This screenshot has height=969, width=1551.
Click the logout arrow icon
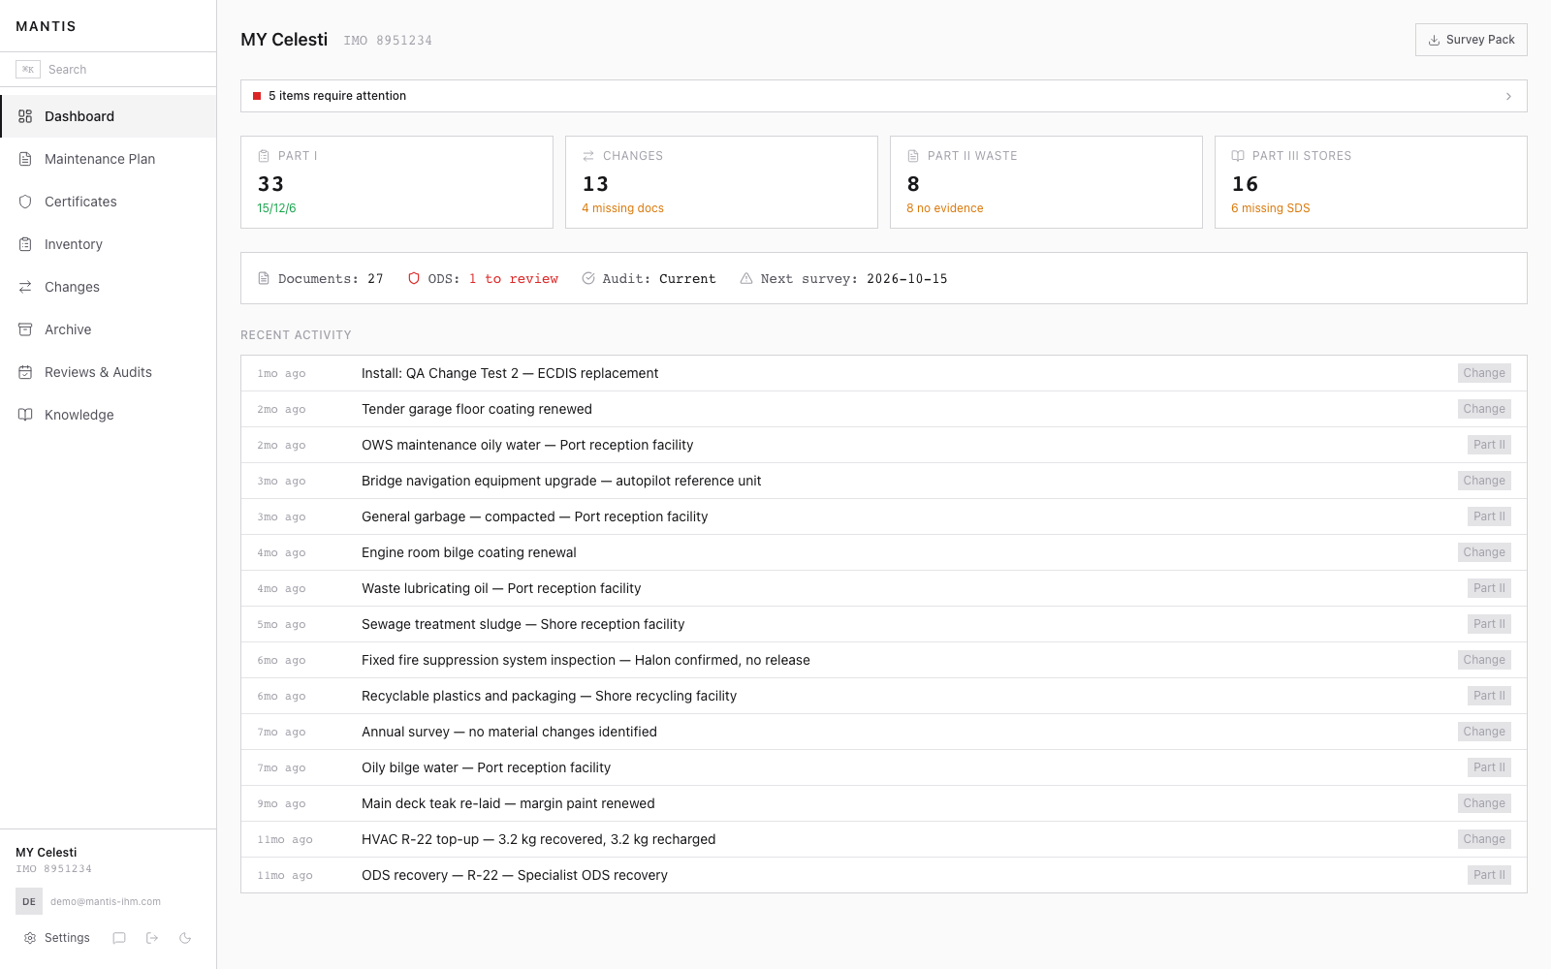pos(152,938)
